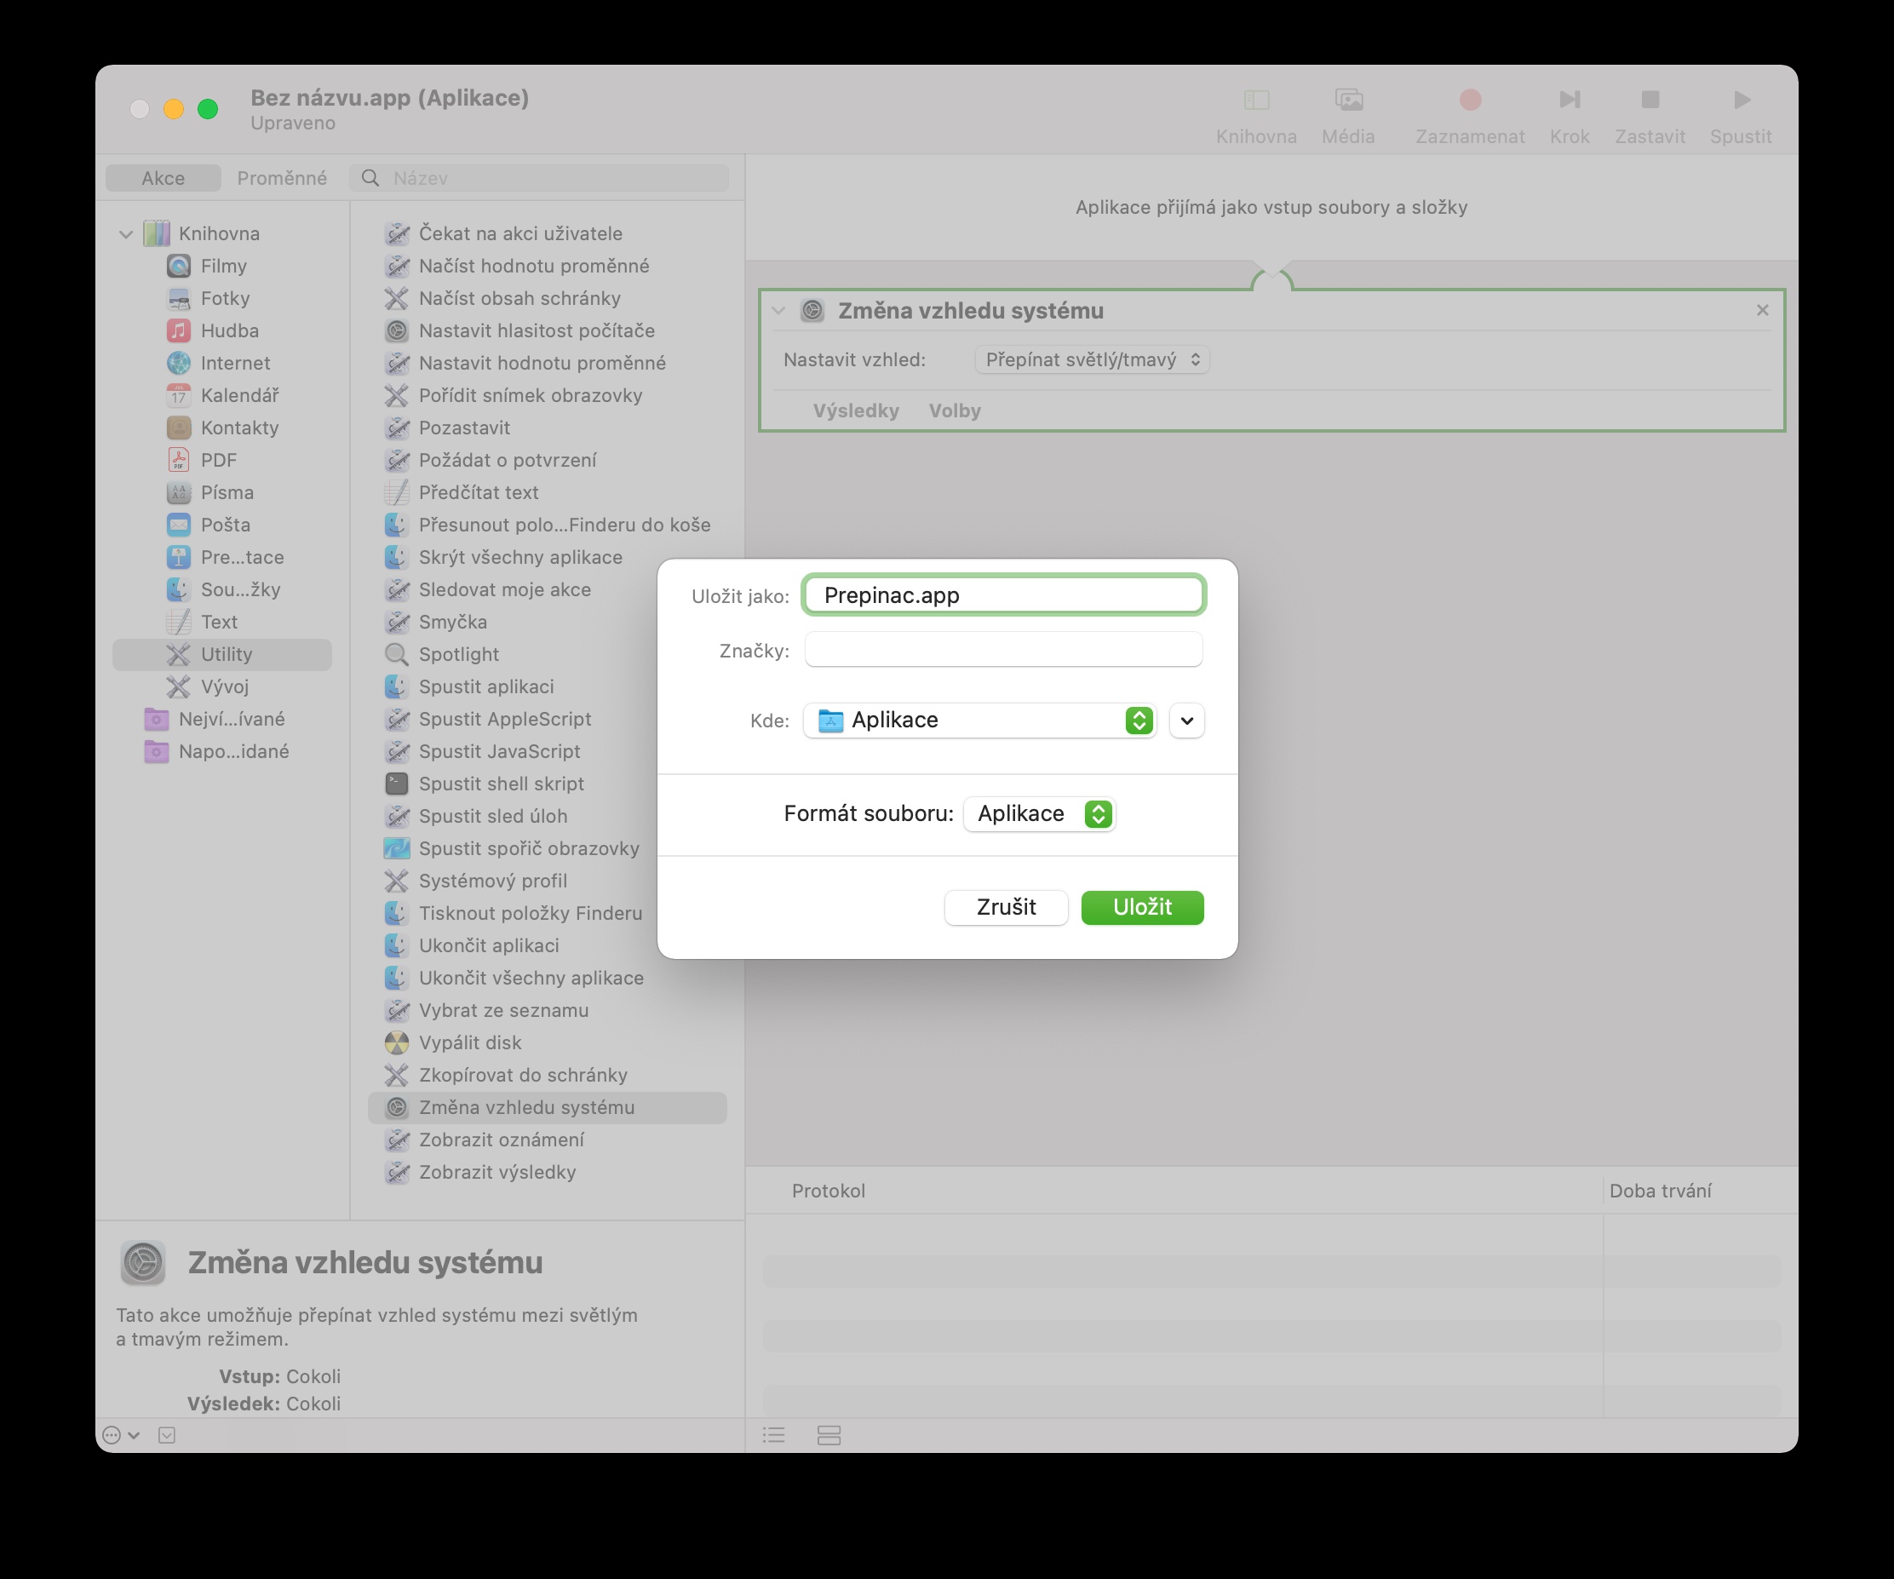Expand the save dialog with chevron button
Image resolution: width=1894 pixels, height=1579 pixels.
(1186, 721)
